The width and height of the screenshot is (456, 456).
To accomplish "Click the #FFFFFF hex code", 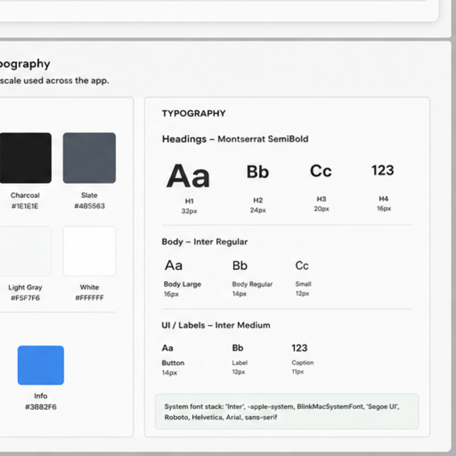I will [x=89, y=298].
